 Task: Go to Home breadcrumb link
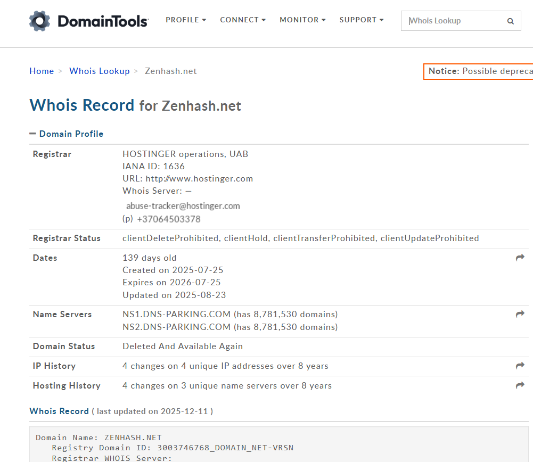pyautogui.click(x=42, y=71)
